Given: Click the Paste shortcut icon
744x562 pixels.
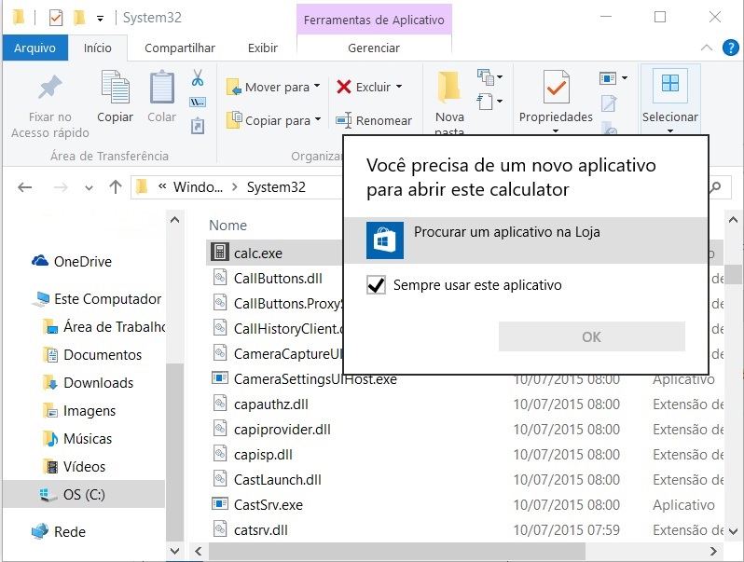Looking at the screenshot, I should pos(198,126).
